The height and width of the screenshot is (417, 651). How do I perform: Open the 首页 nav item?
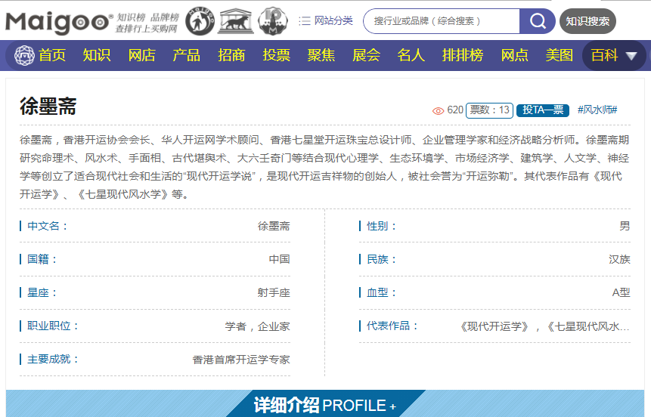pos(52,56)
